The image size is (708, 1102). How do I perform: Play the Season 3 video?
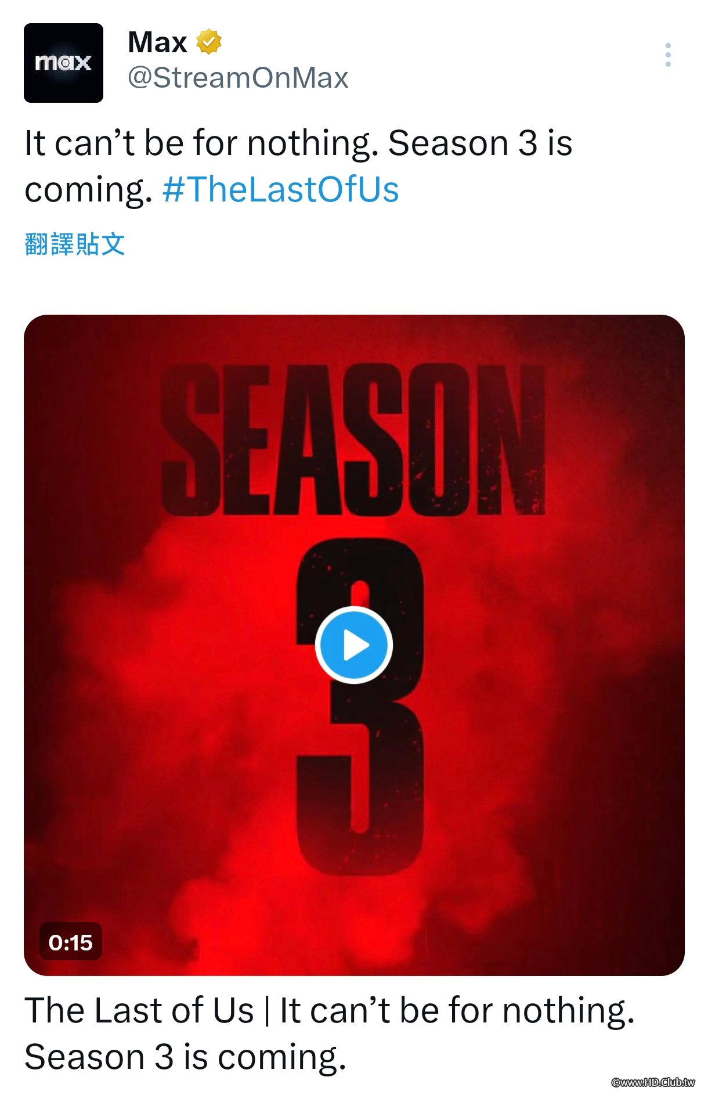tap(354, 645)
